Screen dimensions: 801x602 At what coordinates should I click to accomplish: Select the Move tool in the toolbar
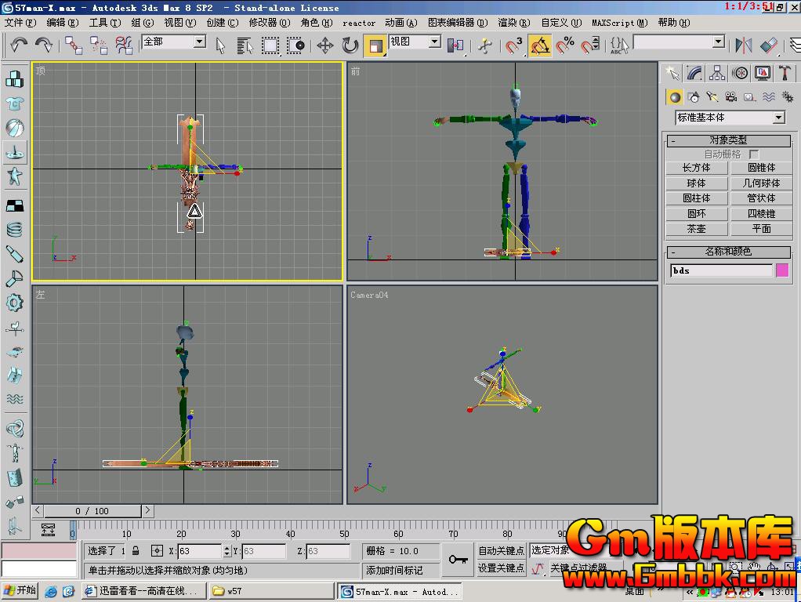pyautogui.click(x=325, y=45)
